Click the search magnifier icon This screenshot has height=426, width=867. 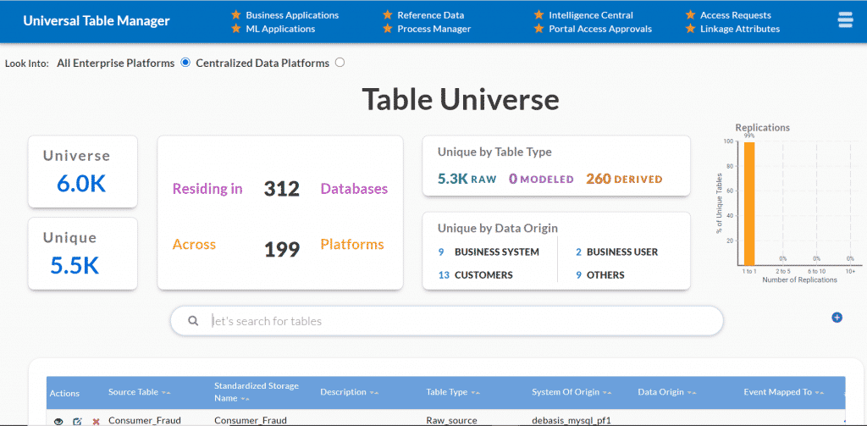(x=193, y=321)
